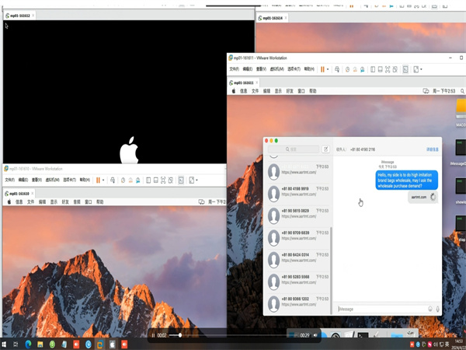
Task: Click the pause VM icon in mp01-161610 toolbar
Action: pos(98,180)
